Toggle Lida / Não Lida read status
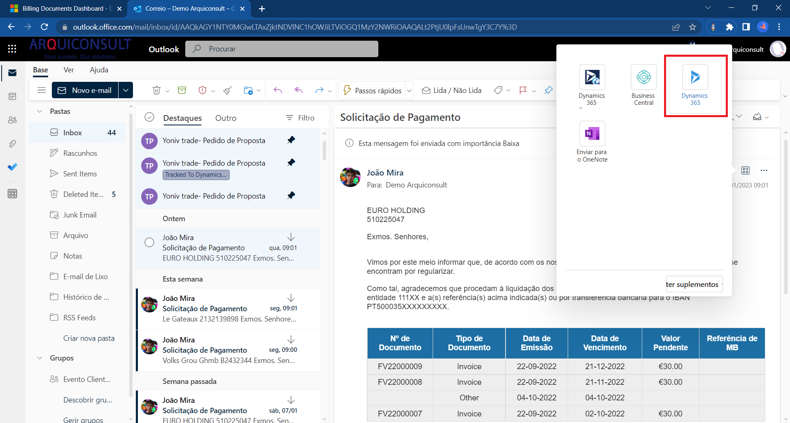The height and width of the screenshot is (423, 790). coord(452,90)
